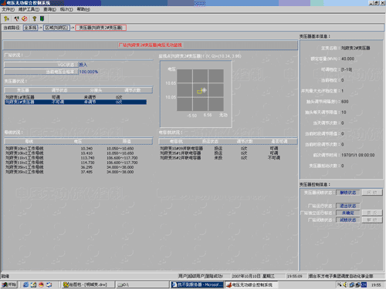
Task: Select the highlighted 2#变压器 row in transformer list
Action: pyautogui.click(x=76, y=102)
